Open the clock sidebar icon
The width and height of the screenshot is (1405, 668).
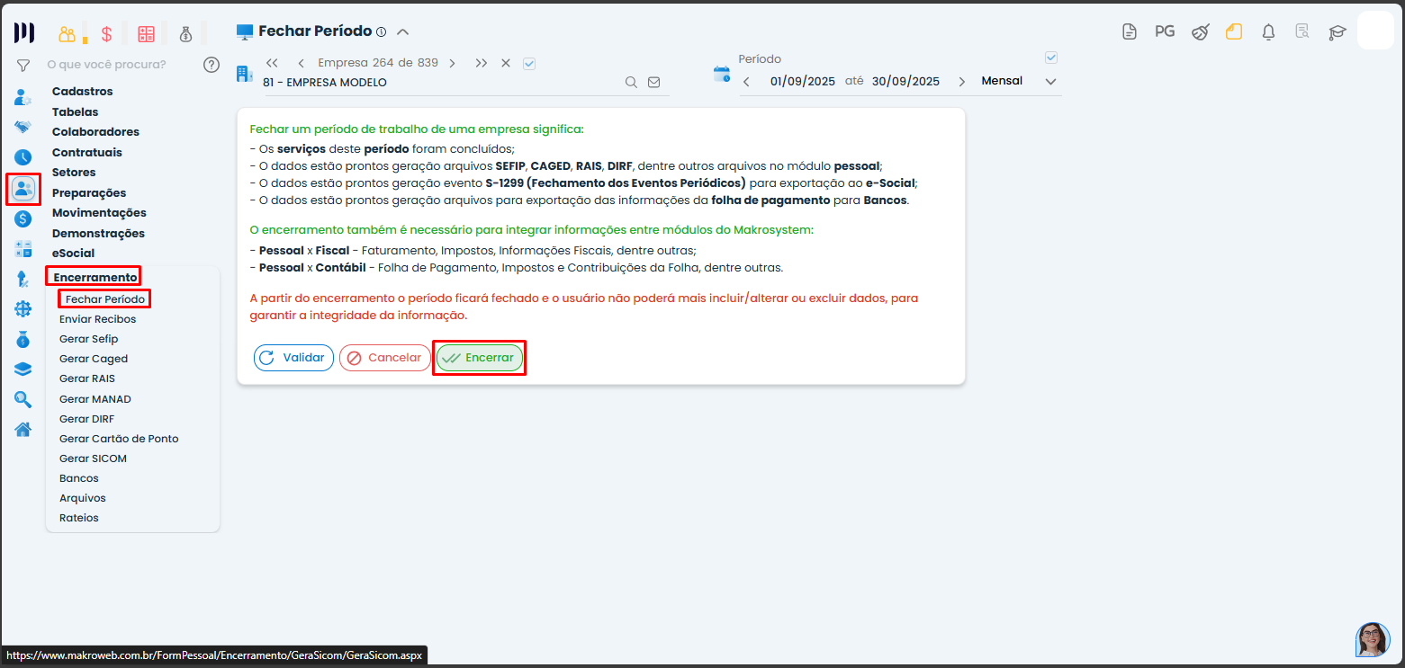(23, 158)
